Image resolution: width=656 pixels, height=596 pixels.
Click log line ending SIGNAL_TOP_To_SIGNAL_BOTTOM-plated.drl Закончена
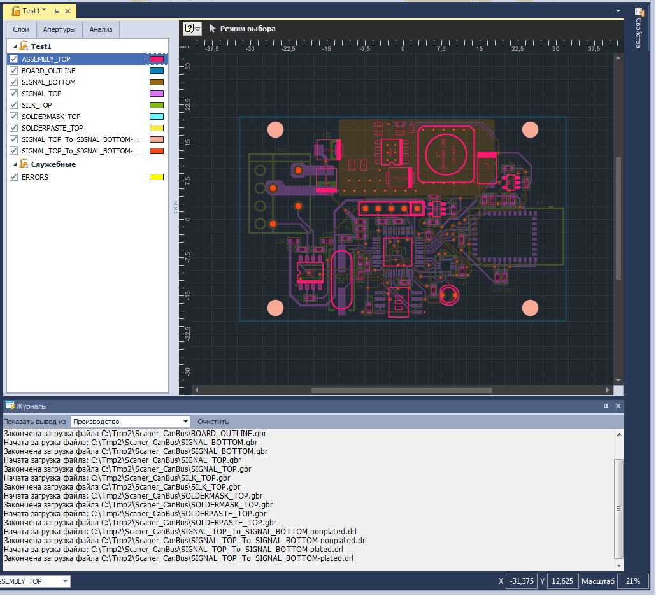click(x=178, y=558)
